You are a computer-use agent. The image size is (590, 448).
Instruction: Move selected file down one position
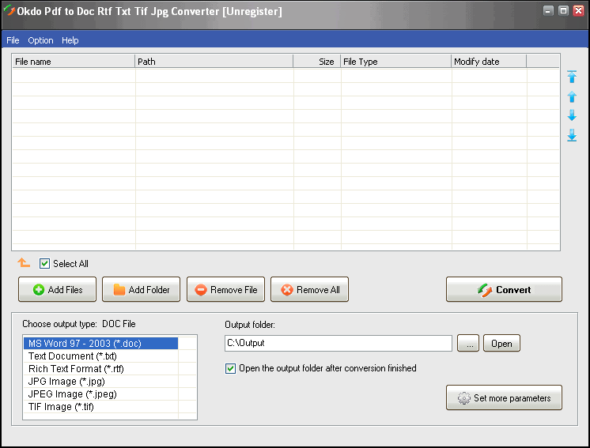pyautogui.click(x=572, y=115)
